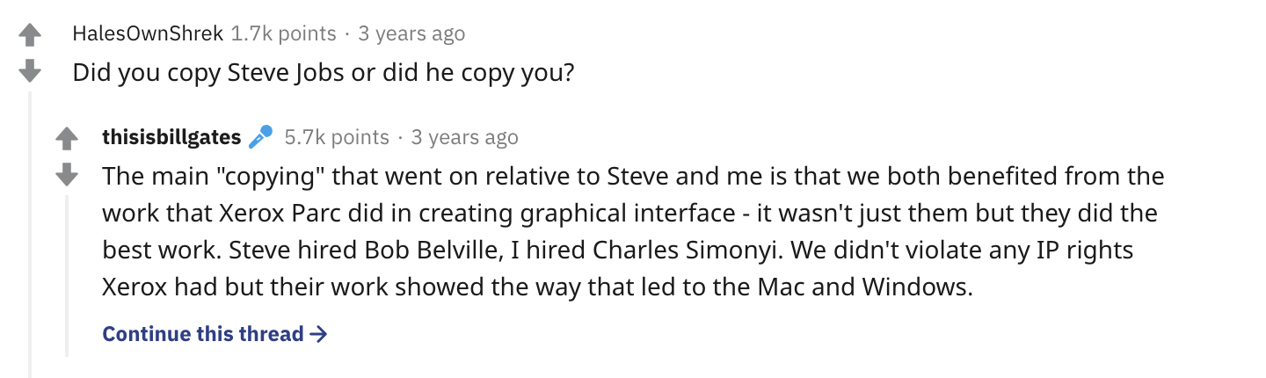This screenshot has height=378, width=1266.
Task: Collapse HalesOwnShrek's thread using its vertical line
Action: coord(31,229)
